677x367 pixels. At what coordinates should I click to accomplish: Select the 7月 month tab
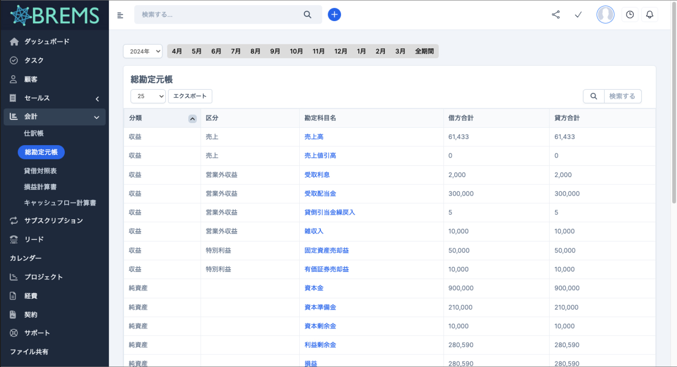[236, 51]
